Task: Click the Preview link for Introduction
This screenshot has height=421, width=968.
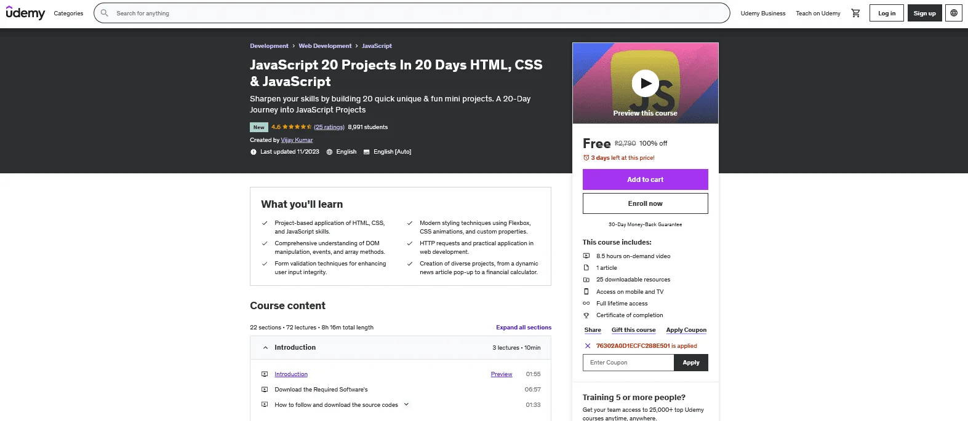Action: [502, 374]
